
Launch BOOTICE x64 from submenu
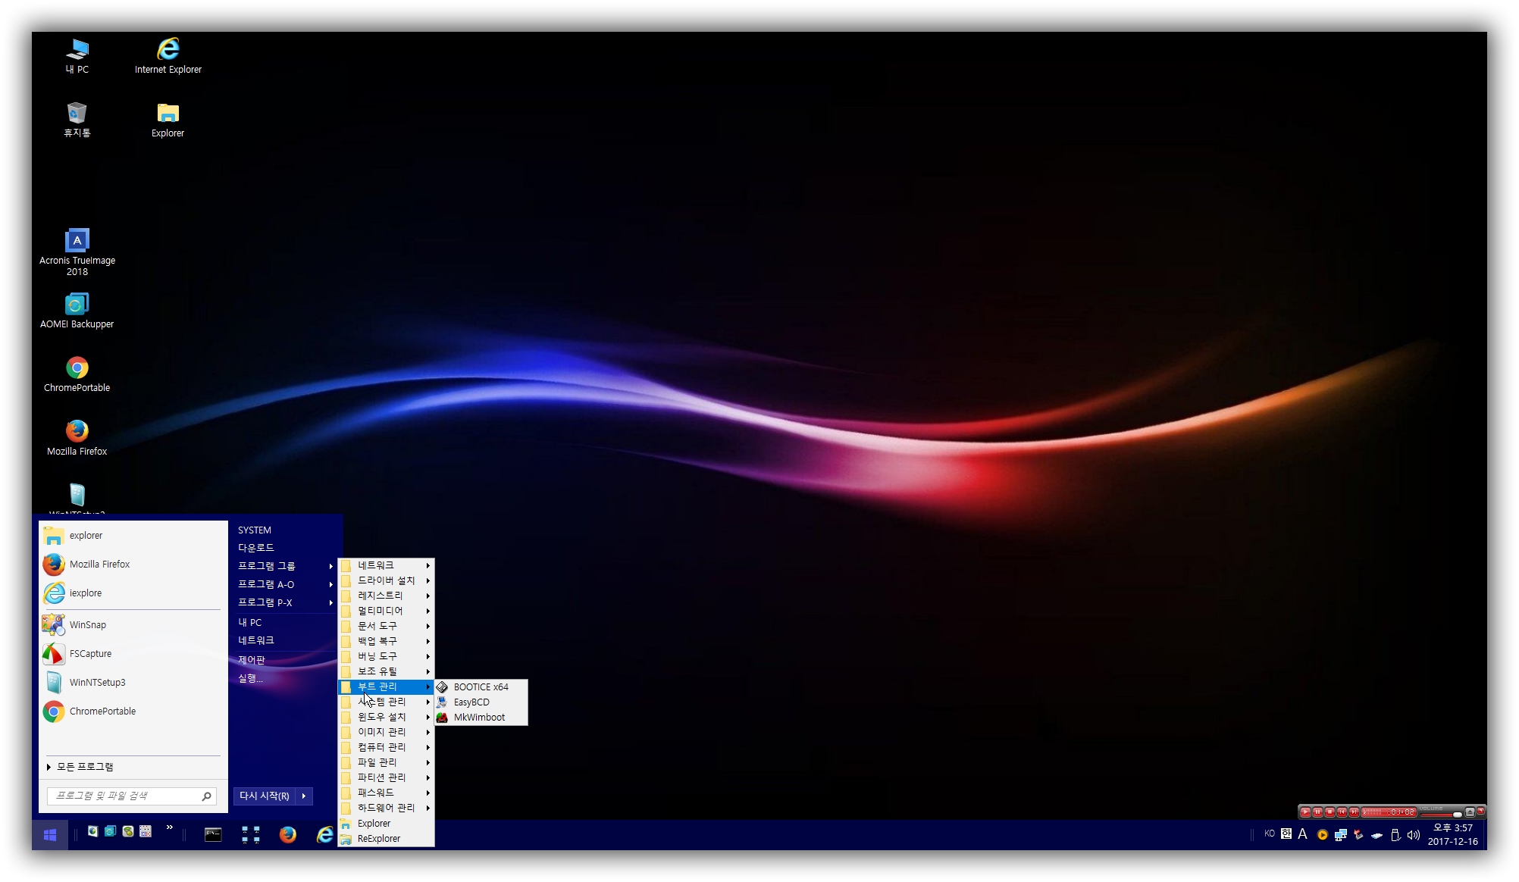481,687
